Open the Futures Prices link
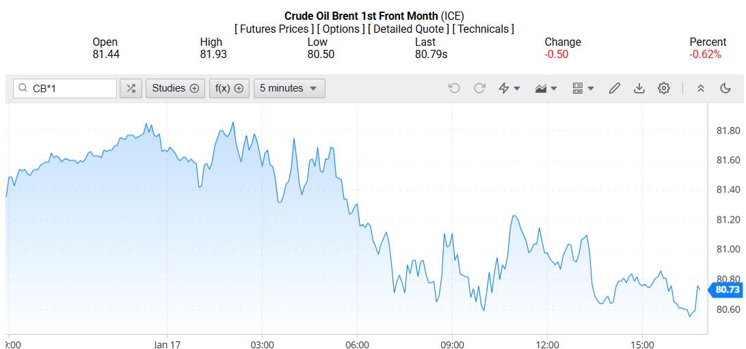 pos(275,29)
